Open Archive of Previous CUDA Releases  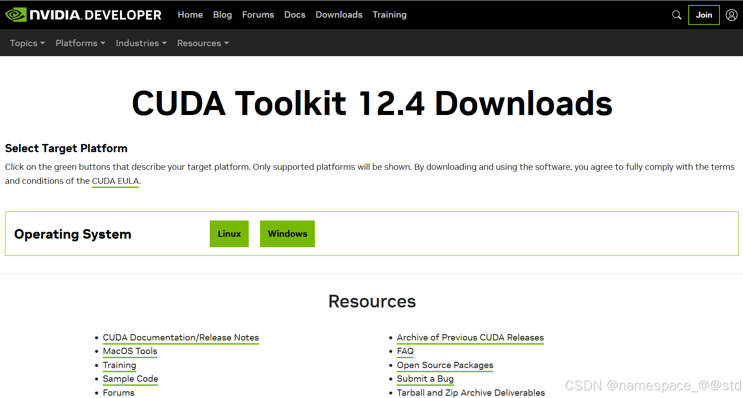pos(470,338)
